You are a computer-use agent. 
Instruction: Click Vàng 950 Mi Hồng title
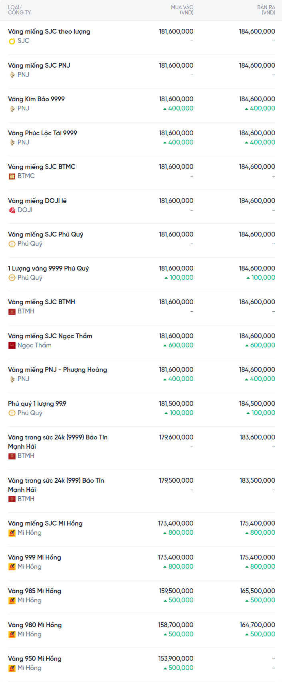(x=35, y=659)
